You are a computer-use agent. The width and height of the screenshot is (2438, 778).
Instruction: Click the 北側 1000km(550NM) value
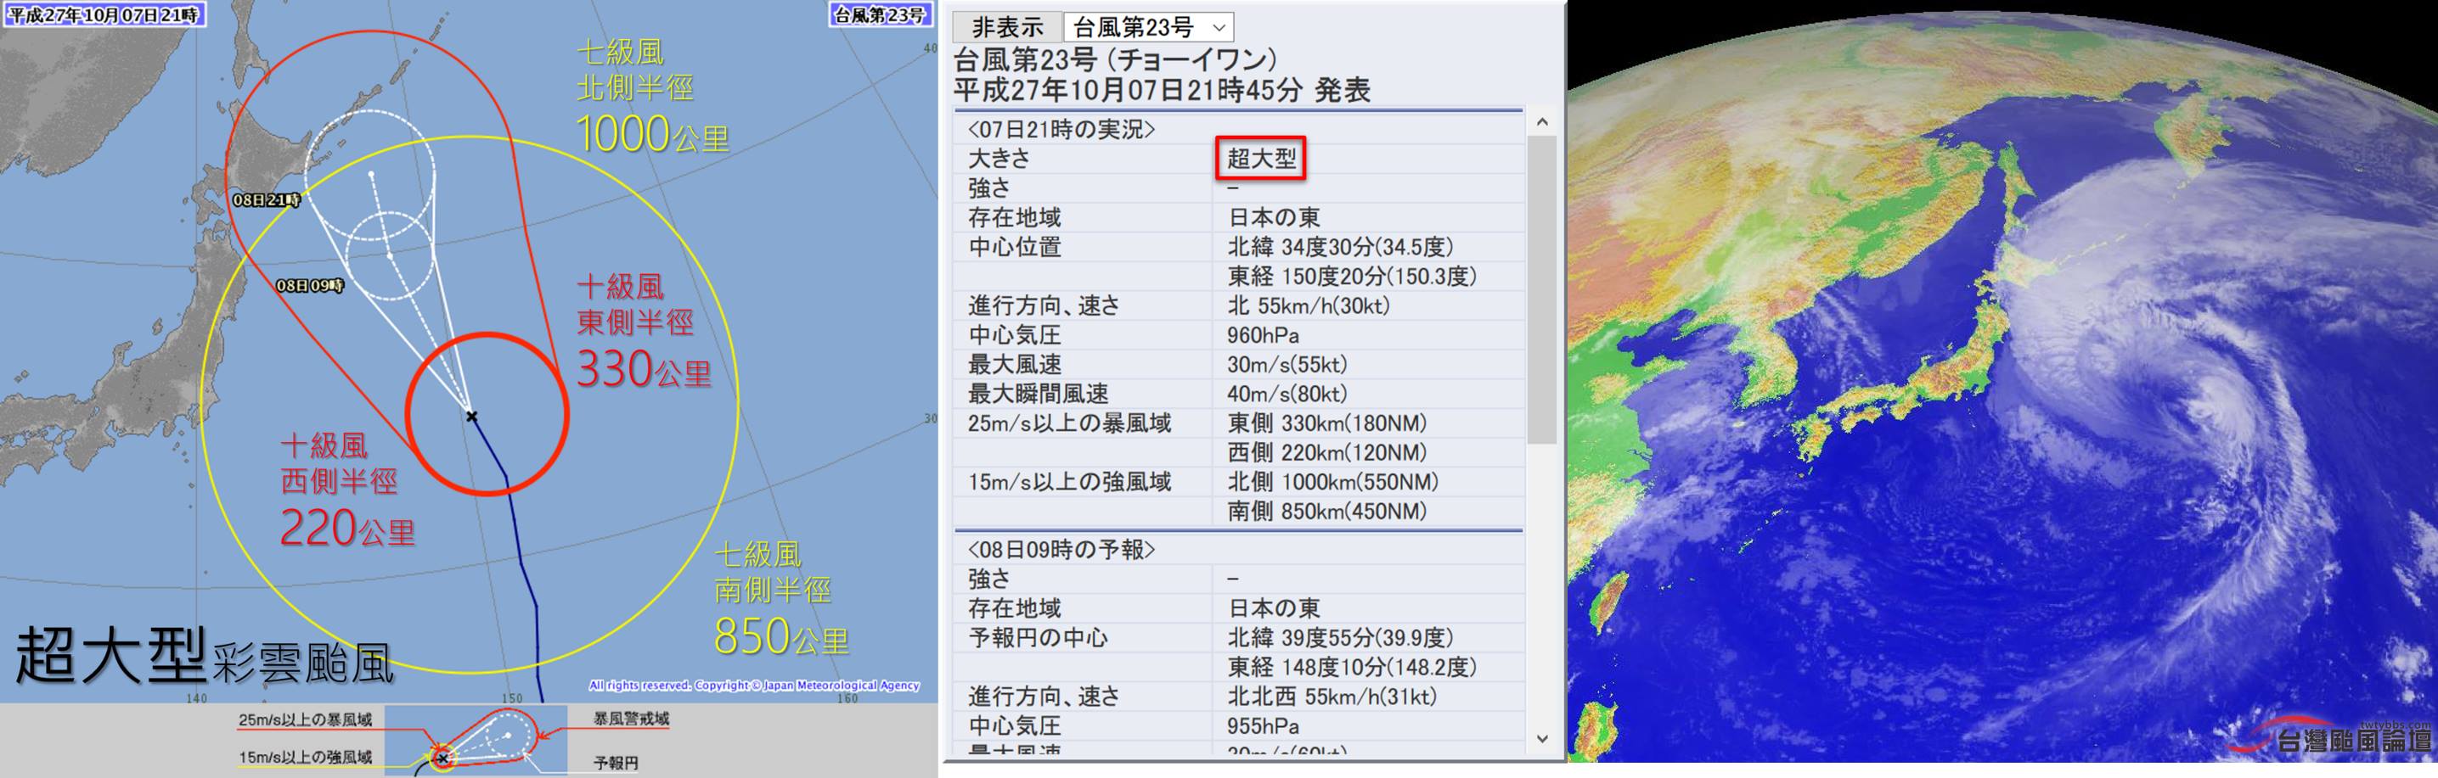(1333, 481)
